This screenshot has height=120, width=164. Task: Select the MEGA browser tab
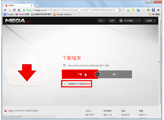pos(18,5)
